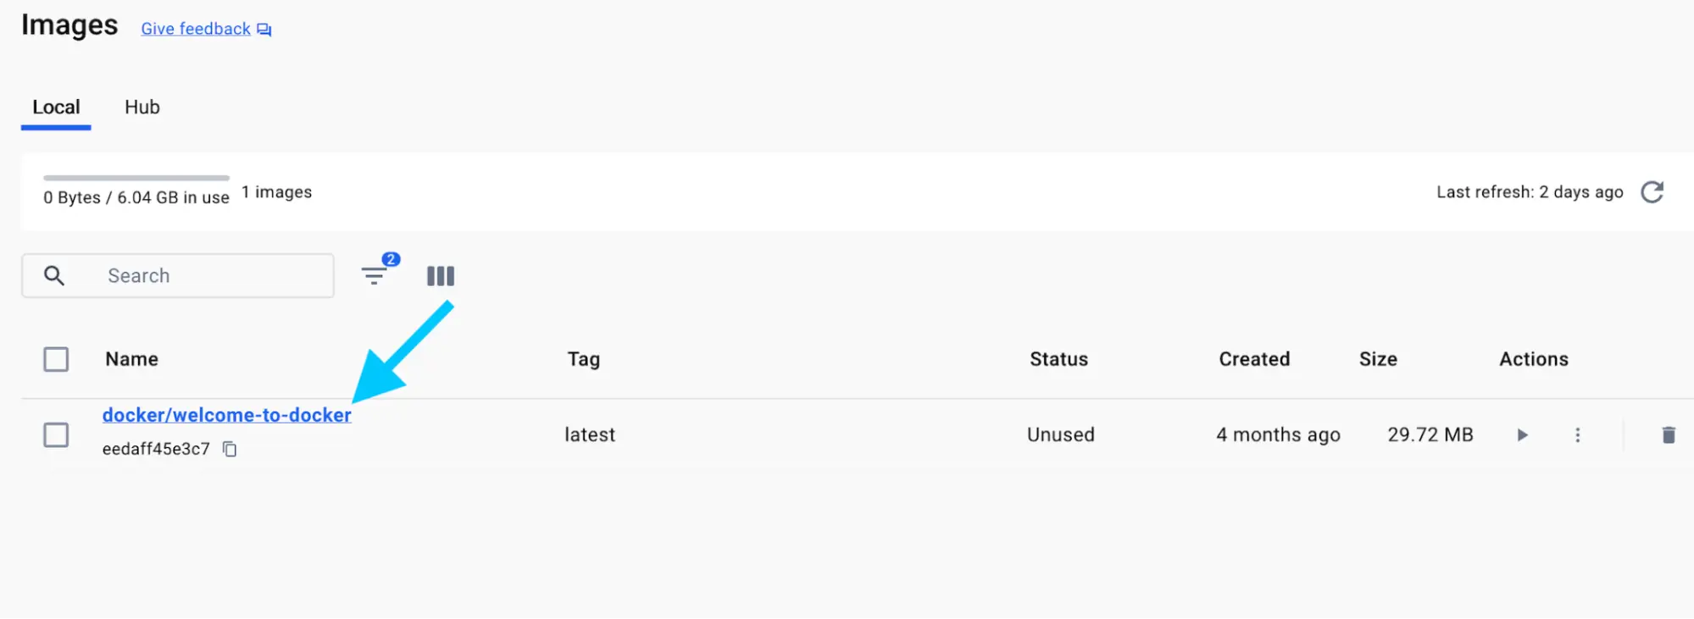Open the three-dot actions menu for the image
Viewport: 1694px width, 619px height.
[1578, 434]
